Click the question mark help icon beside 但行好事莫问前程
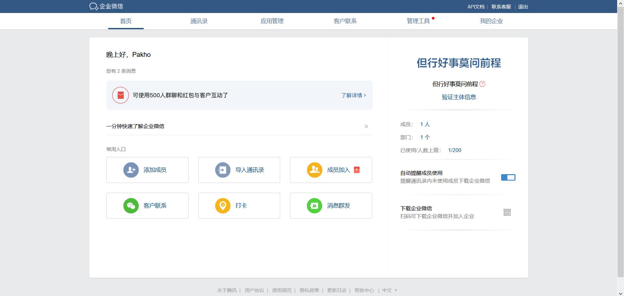 (482, 84)
